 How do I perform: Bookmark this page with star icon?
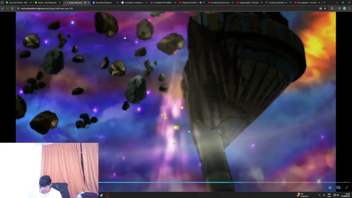click(x=325, y=9)
